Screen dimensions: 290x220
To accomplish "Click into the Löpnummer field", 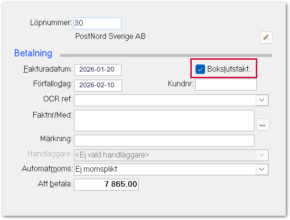I will coord(97,23).
